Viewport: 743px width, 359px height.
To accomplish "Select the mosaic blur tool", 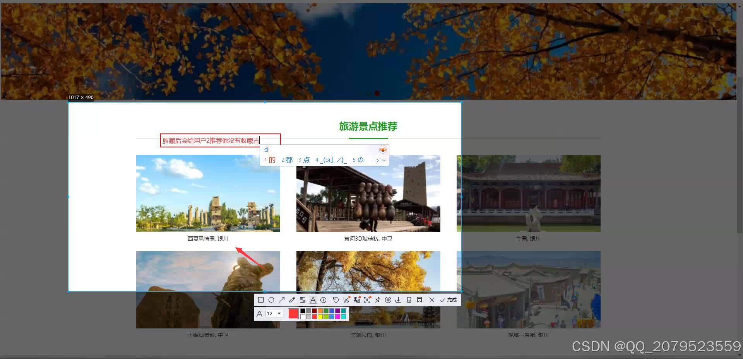I will [x=303, y=300].
